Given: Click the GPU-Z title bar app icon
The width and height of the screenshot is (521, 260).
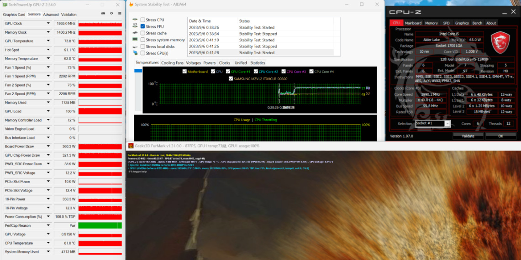Looking at the screenshot, I should pyautogui.click(x=5, y=5).
